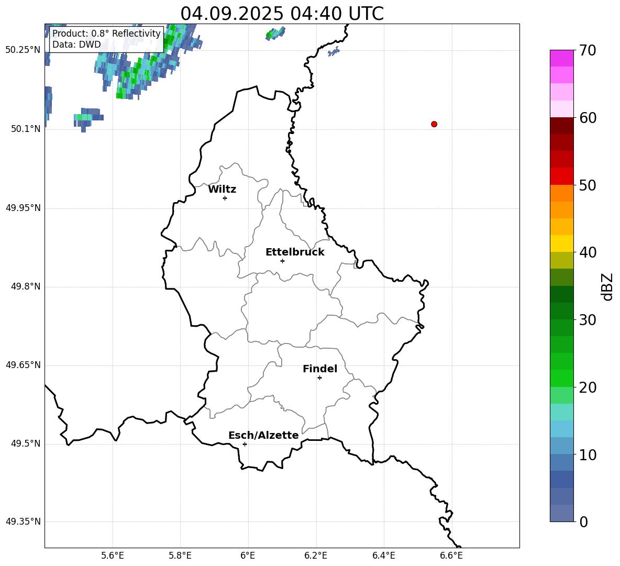Click the colorbar tick label 0
This screenshot has height=566, width=620.
(583, 521)
